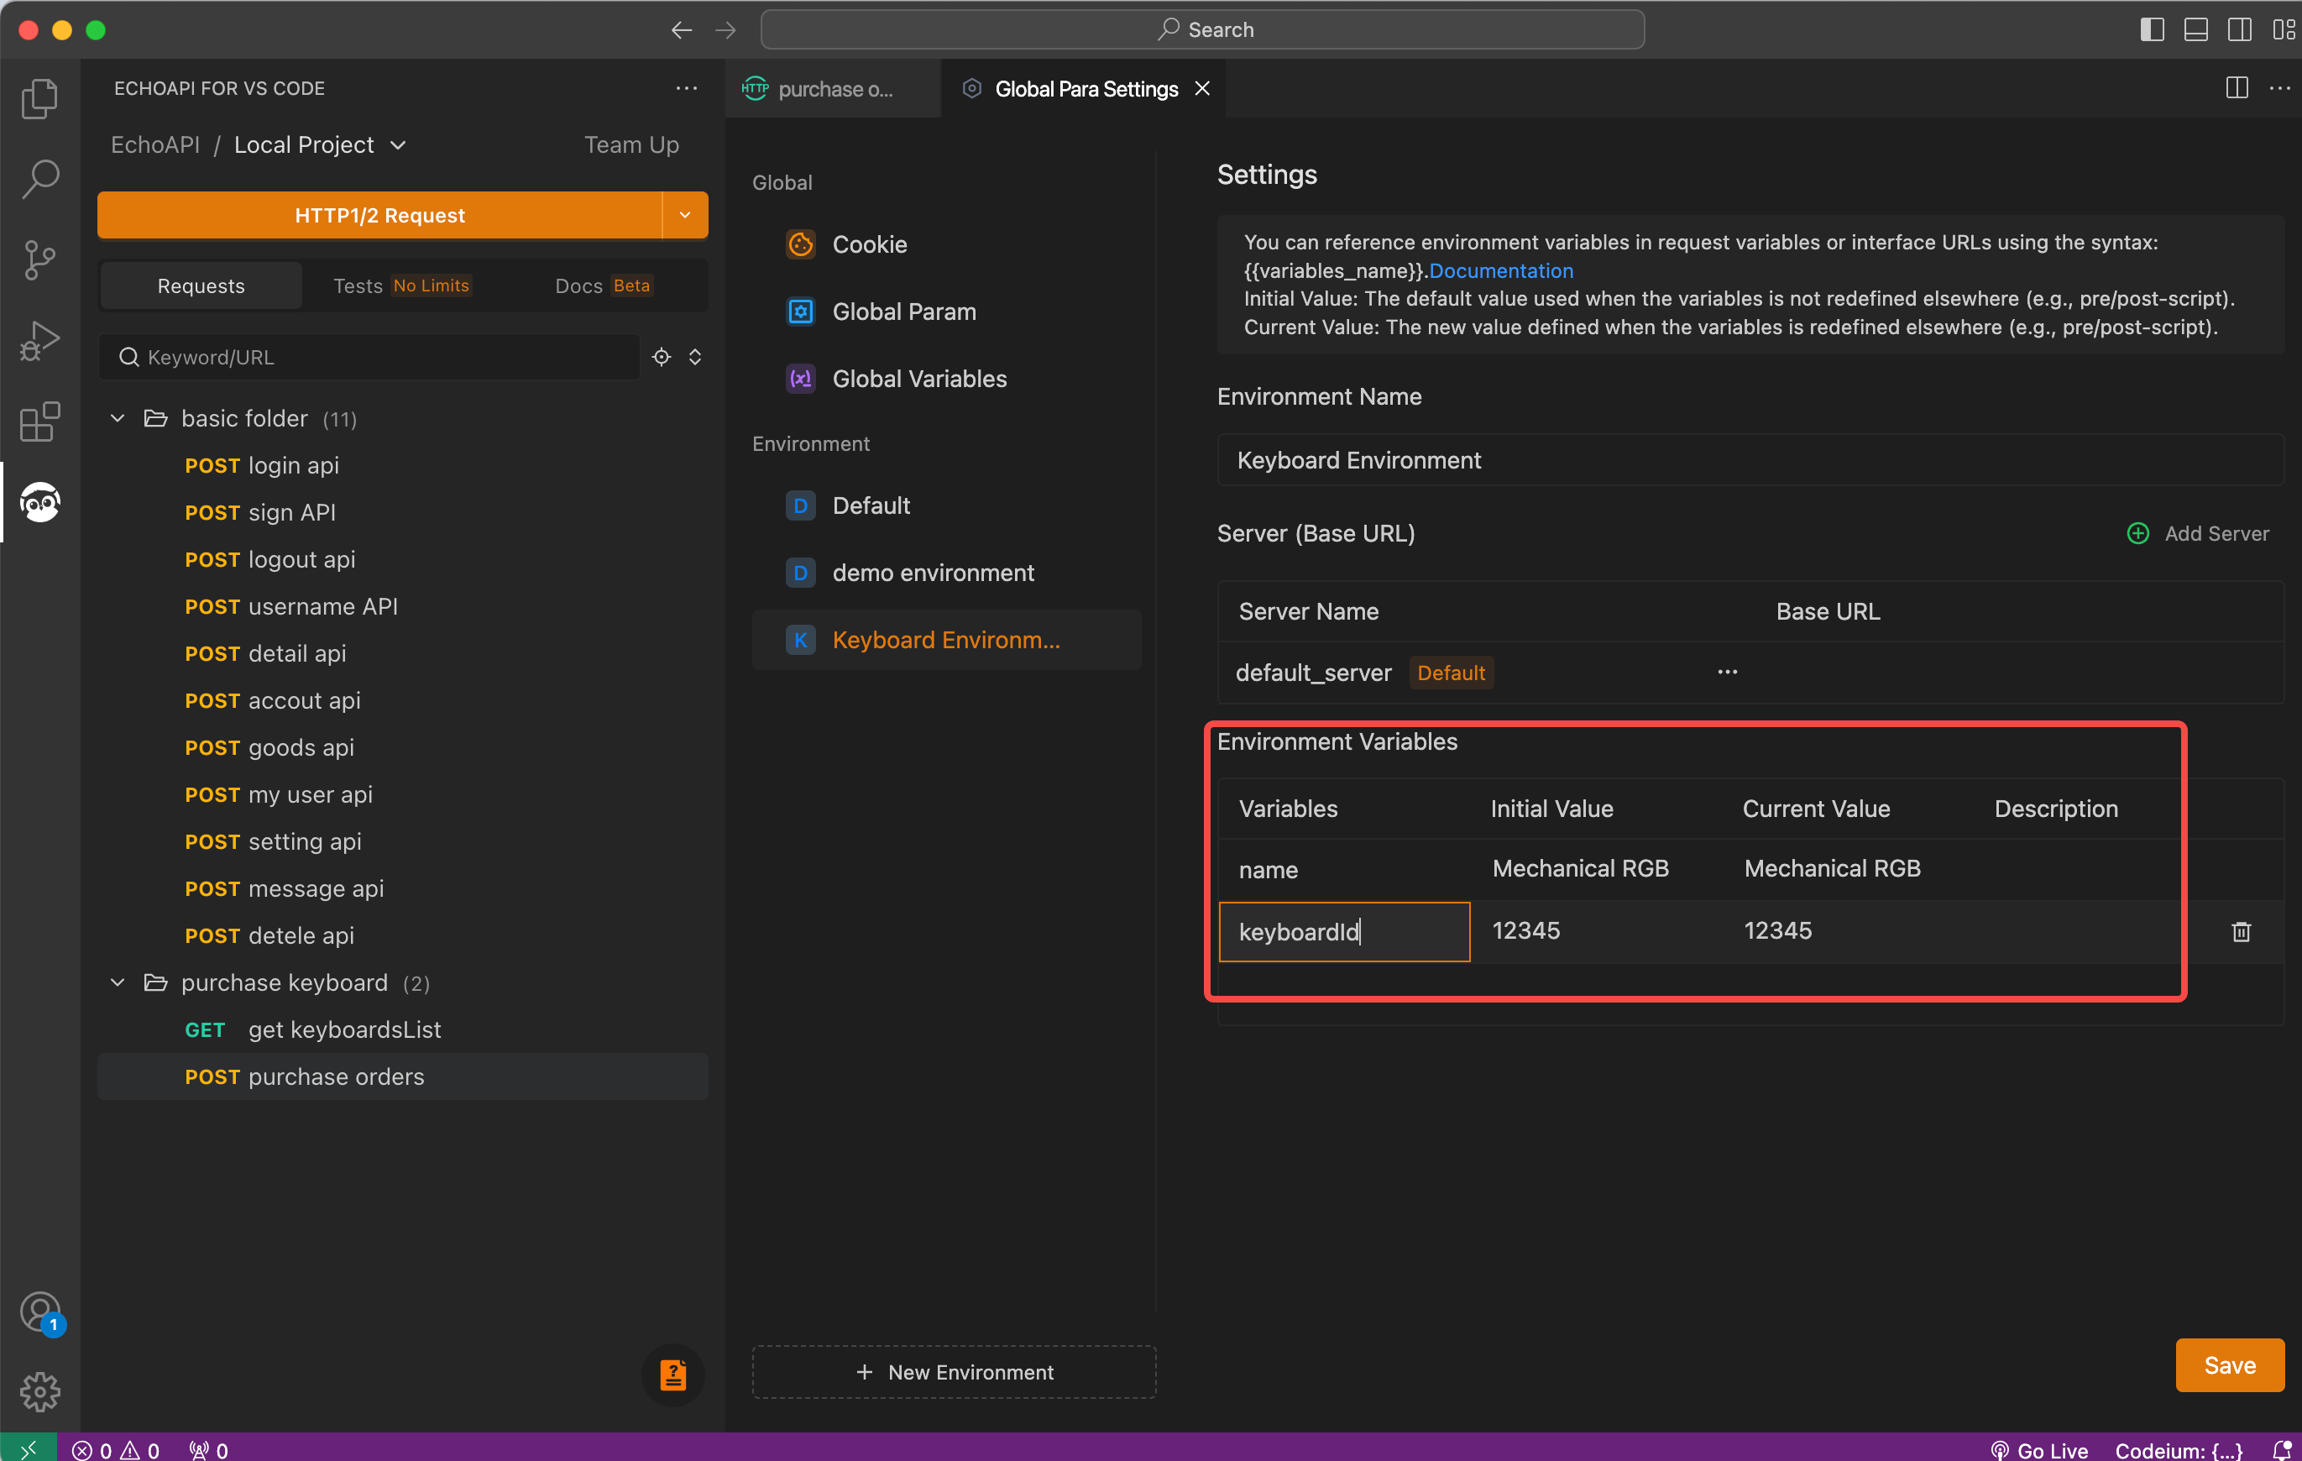The width and height of the screenshot is (2302, 1461).
Task: Click the Environment Name input field
Action: coord(1750,460)
